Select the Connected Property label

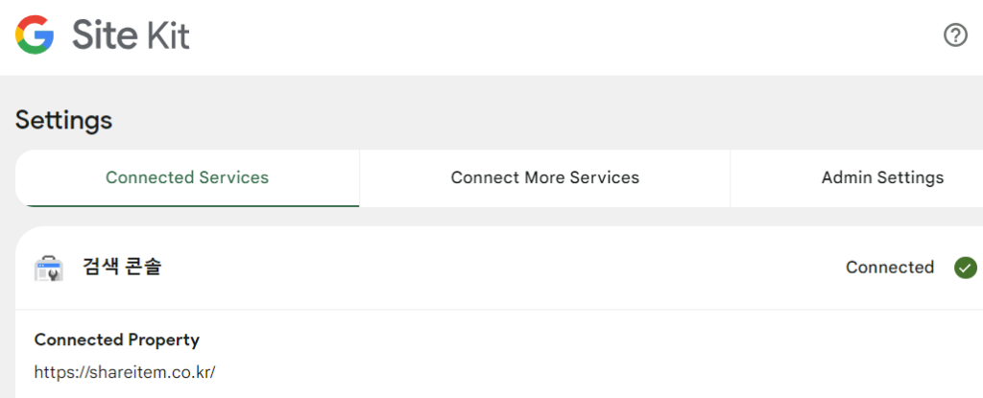116,339
